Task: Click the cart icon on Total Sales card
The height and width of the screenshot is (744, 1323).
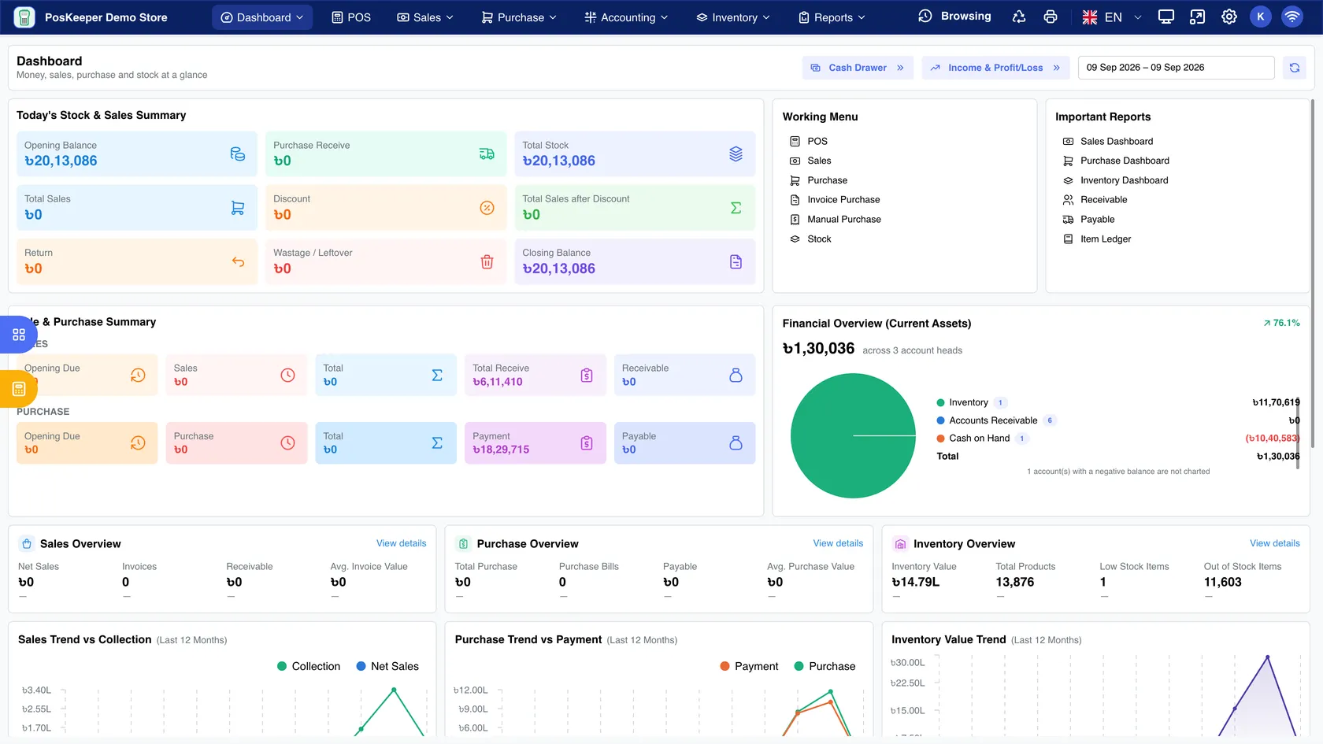Action: 237,208
